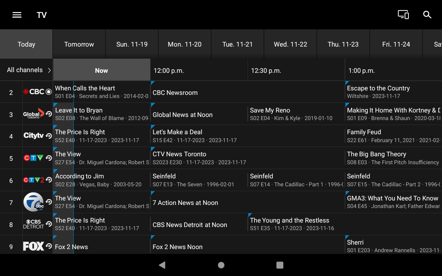
Task: Open CBS News Detroit at Noon
Action: coord(199,224)
